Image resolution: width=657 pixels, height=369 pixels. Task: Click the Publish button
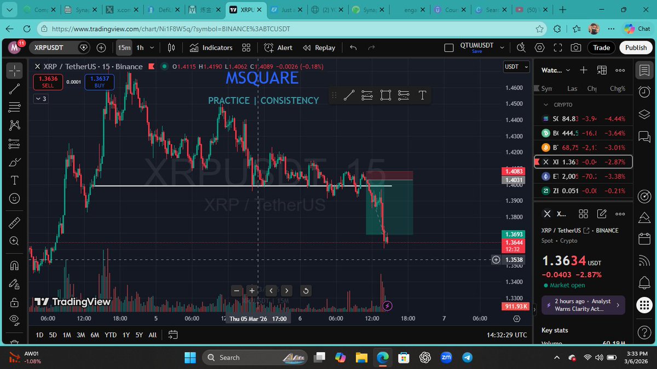[636, 48]
